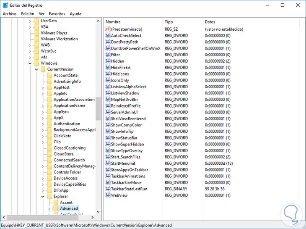Select the TaskbarAnimations value icon

coord(108,176)
